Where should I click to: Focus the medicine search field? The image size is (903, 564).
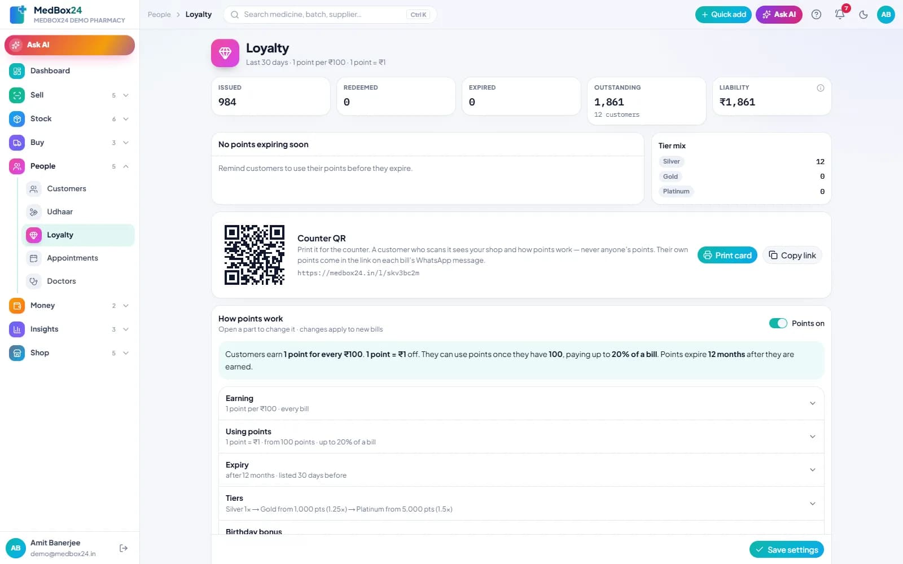pyautogui.click(x=330, y=15)
